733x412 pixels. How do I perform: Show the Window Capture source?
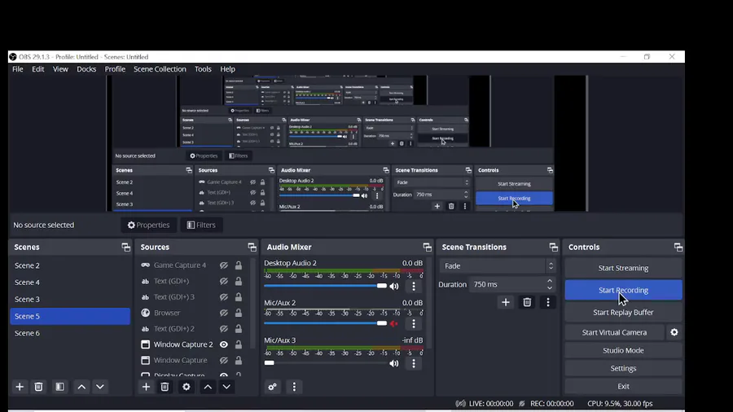click(x=224, y=361)
